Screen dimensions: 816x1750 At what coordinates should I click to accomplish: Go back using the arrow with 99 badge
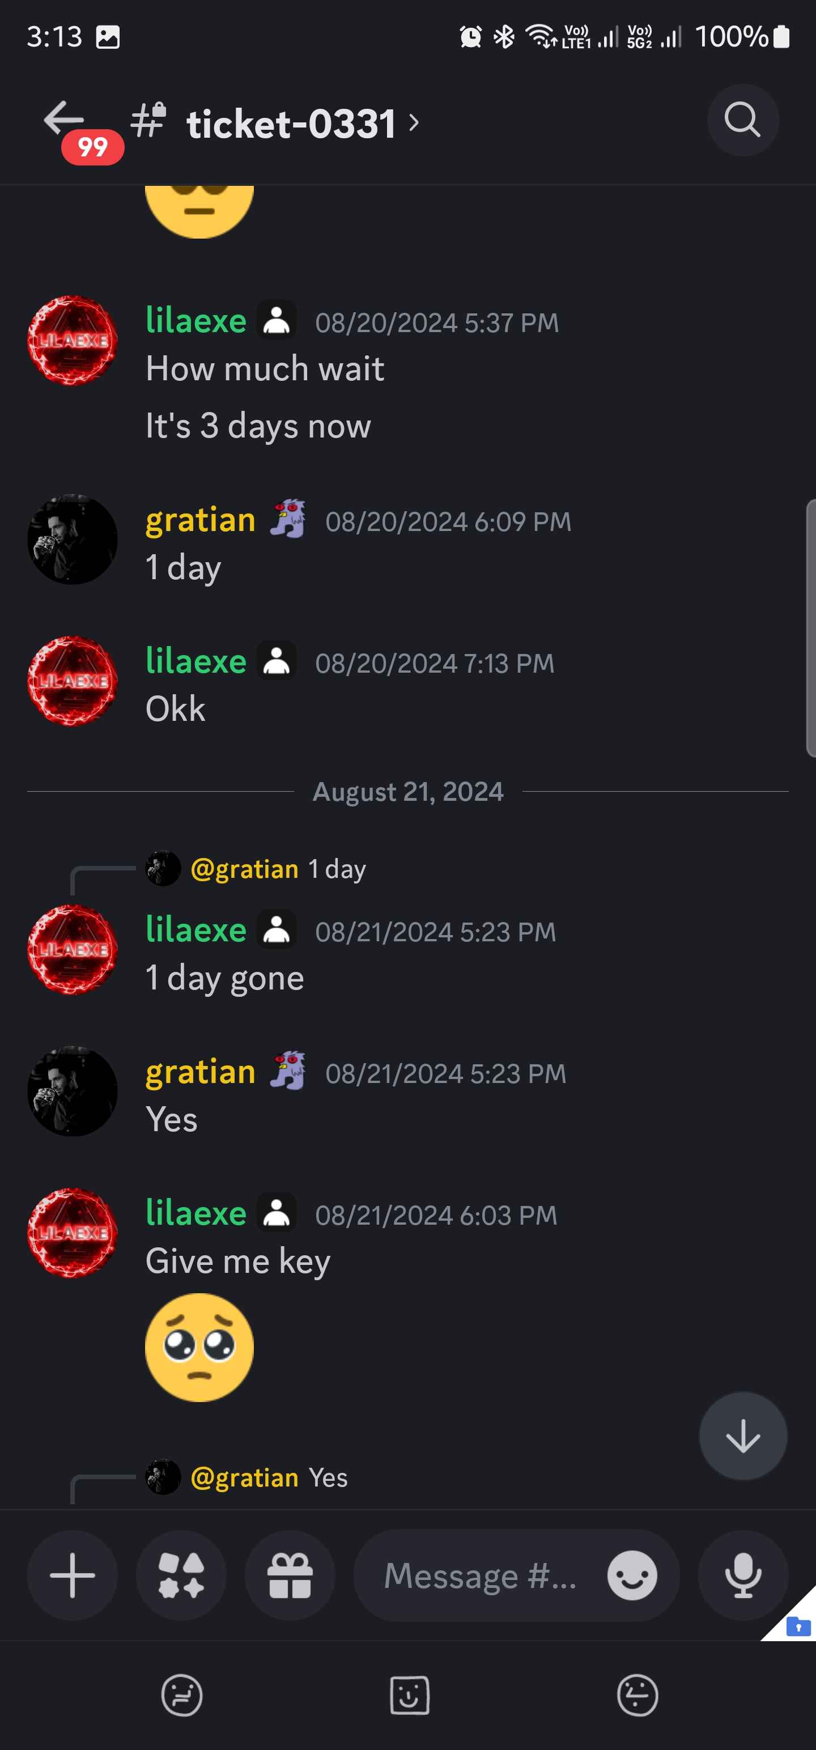(x=65, y=120)
